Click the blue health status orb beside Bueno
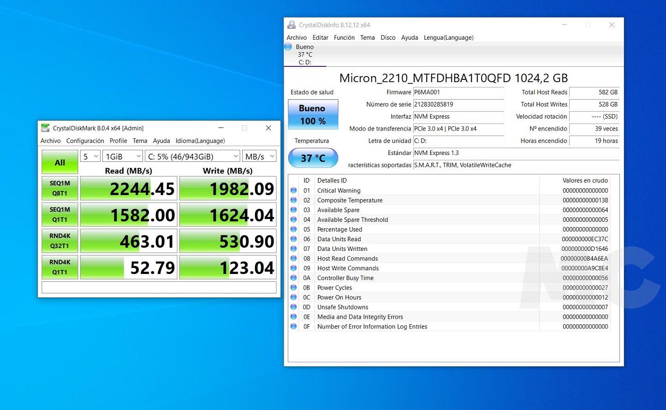Screen dimensions: 666x410 point(288,47)
